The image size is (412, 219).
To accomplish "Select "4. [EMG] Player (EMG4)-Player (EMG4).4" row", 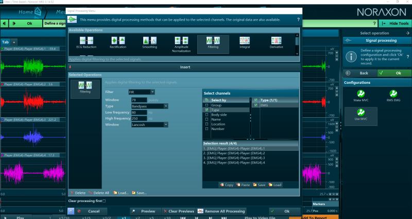I will tap(250, 162).
